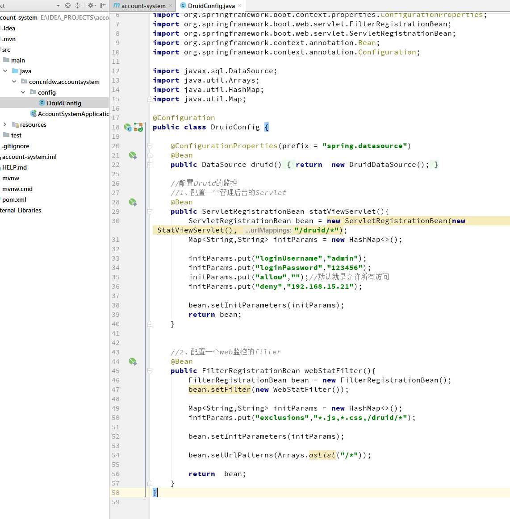The height and width of the screenshot is (519, 510).
Task: Select the mvnw file
Action: [x=11, y=179]
